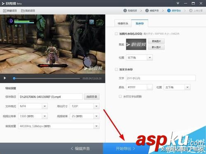
Task: Open 我的项目 my projects folder
Action: pyautogui.click(x=28, y=11)
